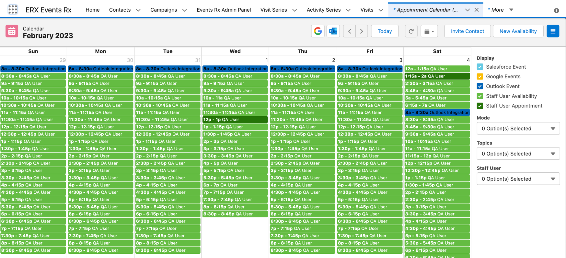Open Wednesday's 12p - 1p QA User appointment
The image size is (566, 258).
(x=235, y=120)
